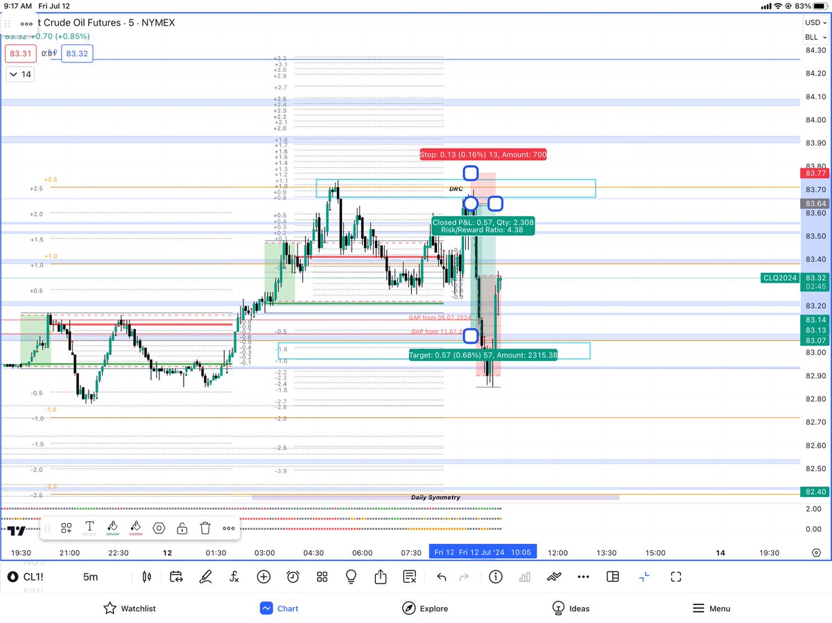Open the hexagon drawing settings icon
This screenshot has height=623, width=832.
(x=159, y=528)
